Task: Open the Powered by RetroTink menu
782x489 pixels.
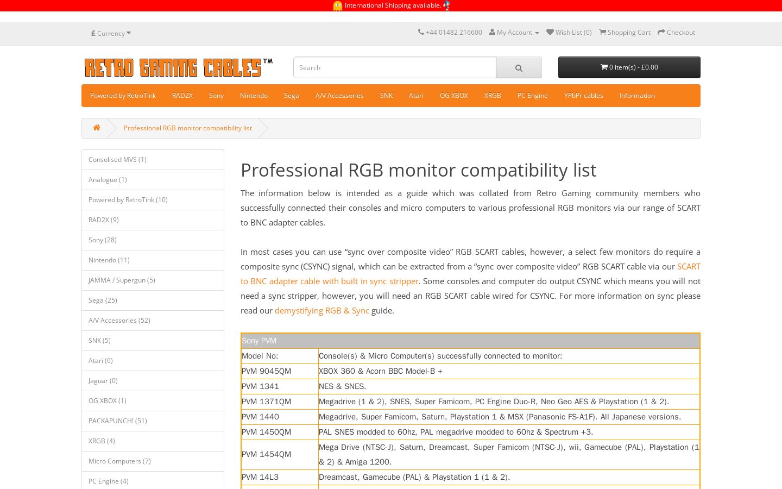Action: pos(123,96)
